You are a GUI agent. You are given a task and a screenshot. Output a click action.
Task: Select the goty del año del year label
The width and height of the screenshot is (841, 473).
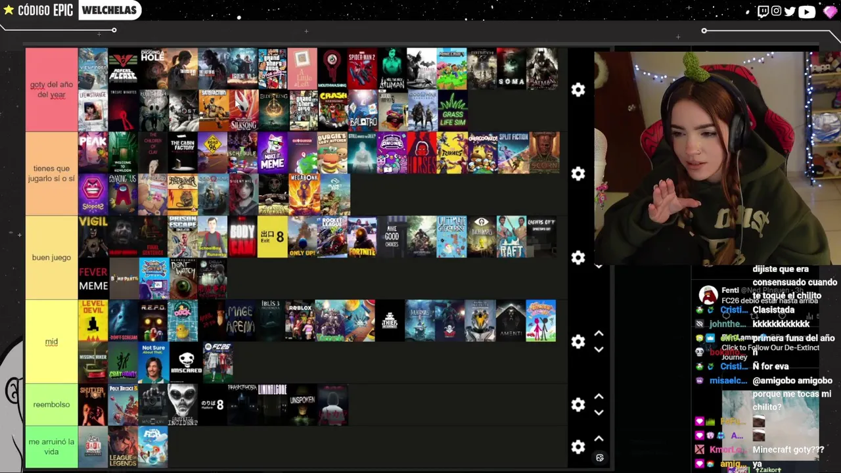pyautogui.click(x=51, y=89)
